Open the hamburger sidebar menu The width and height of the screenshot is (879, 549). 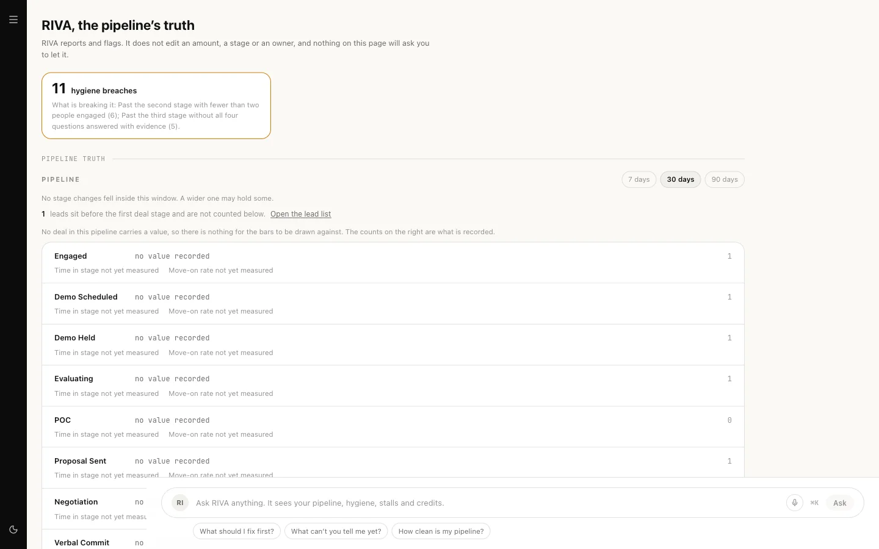[13, 20]
